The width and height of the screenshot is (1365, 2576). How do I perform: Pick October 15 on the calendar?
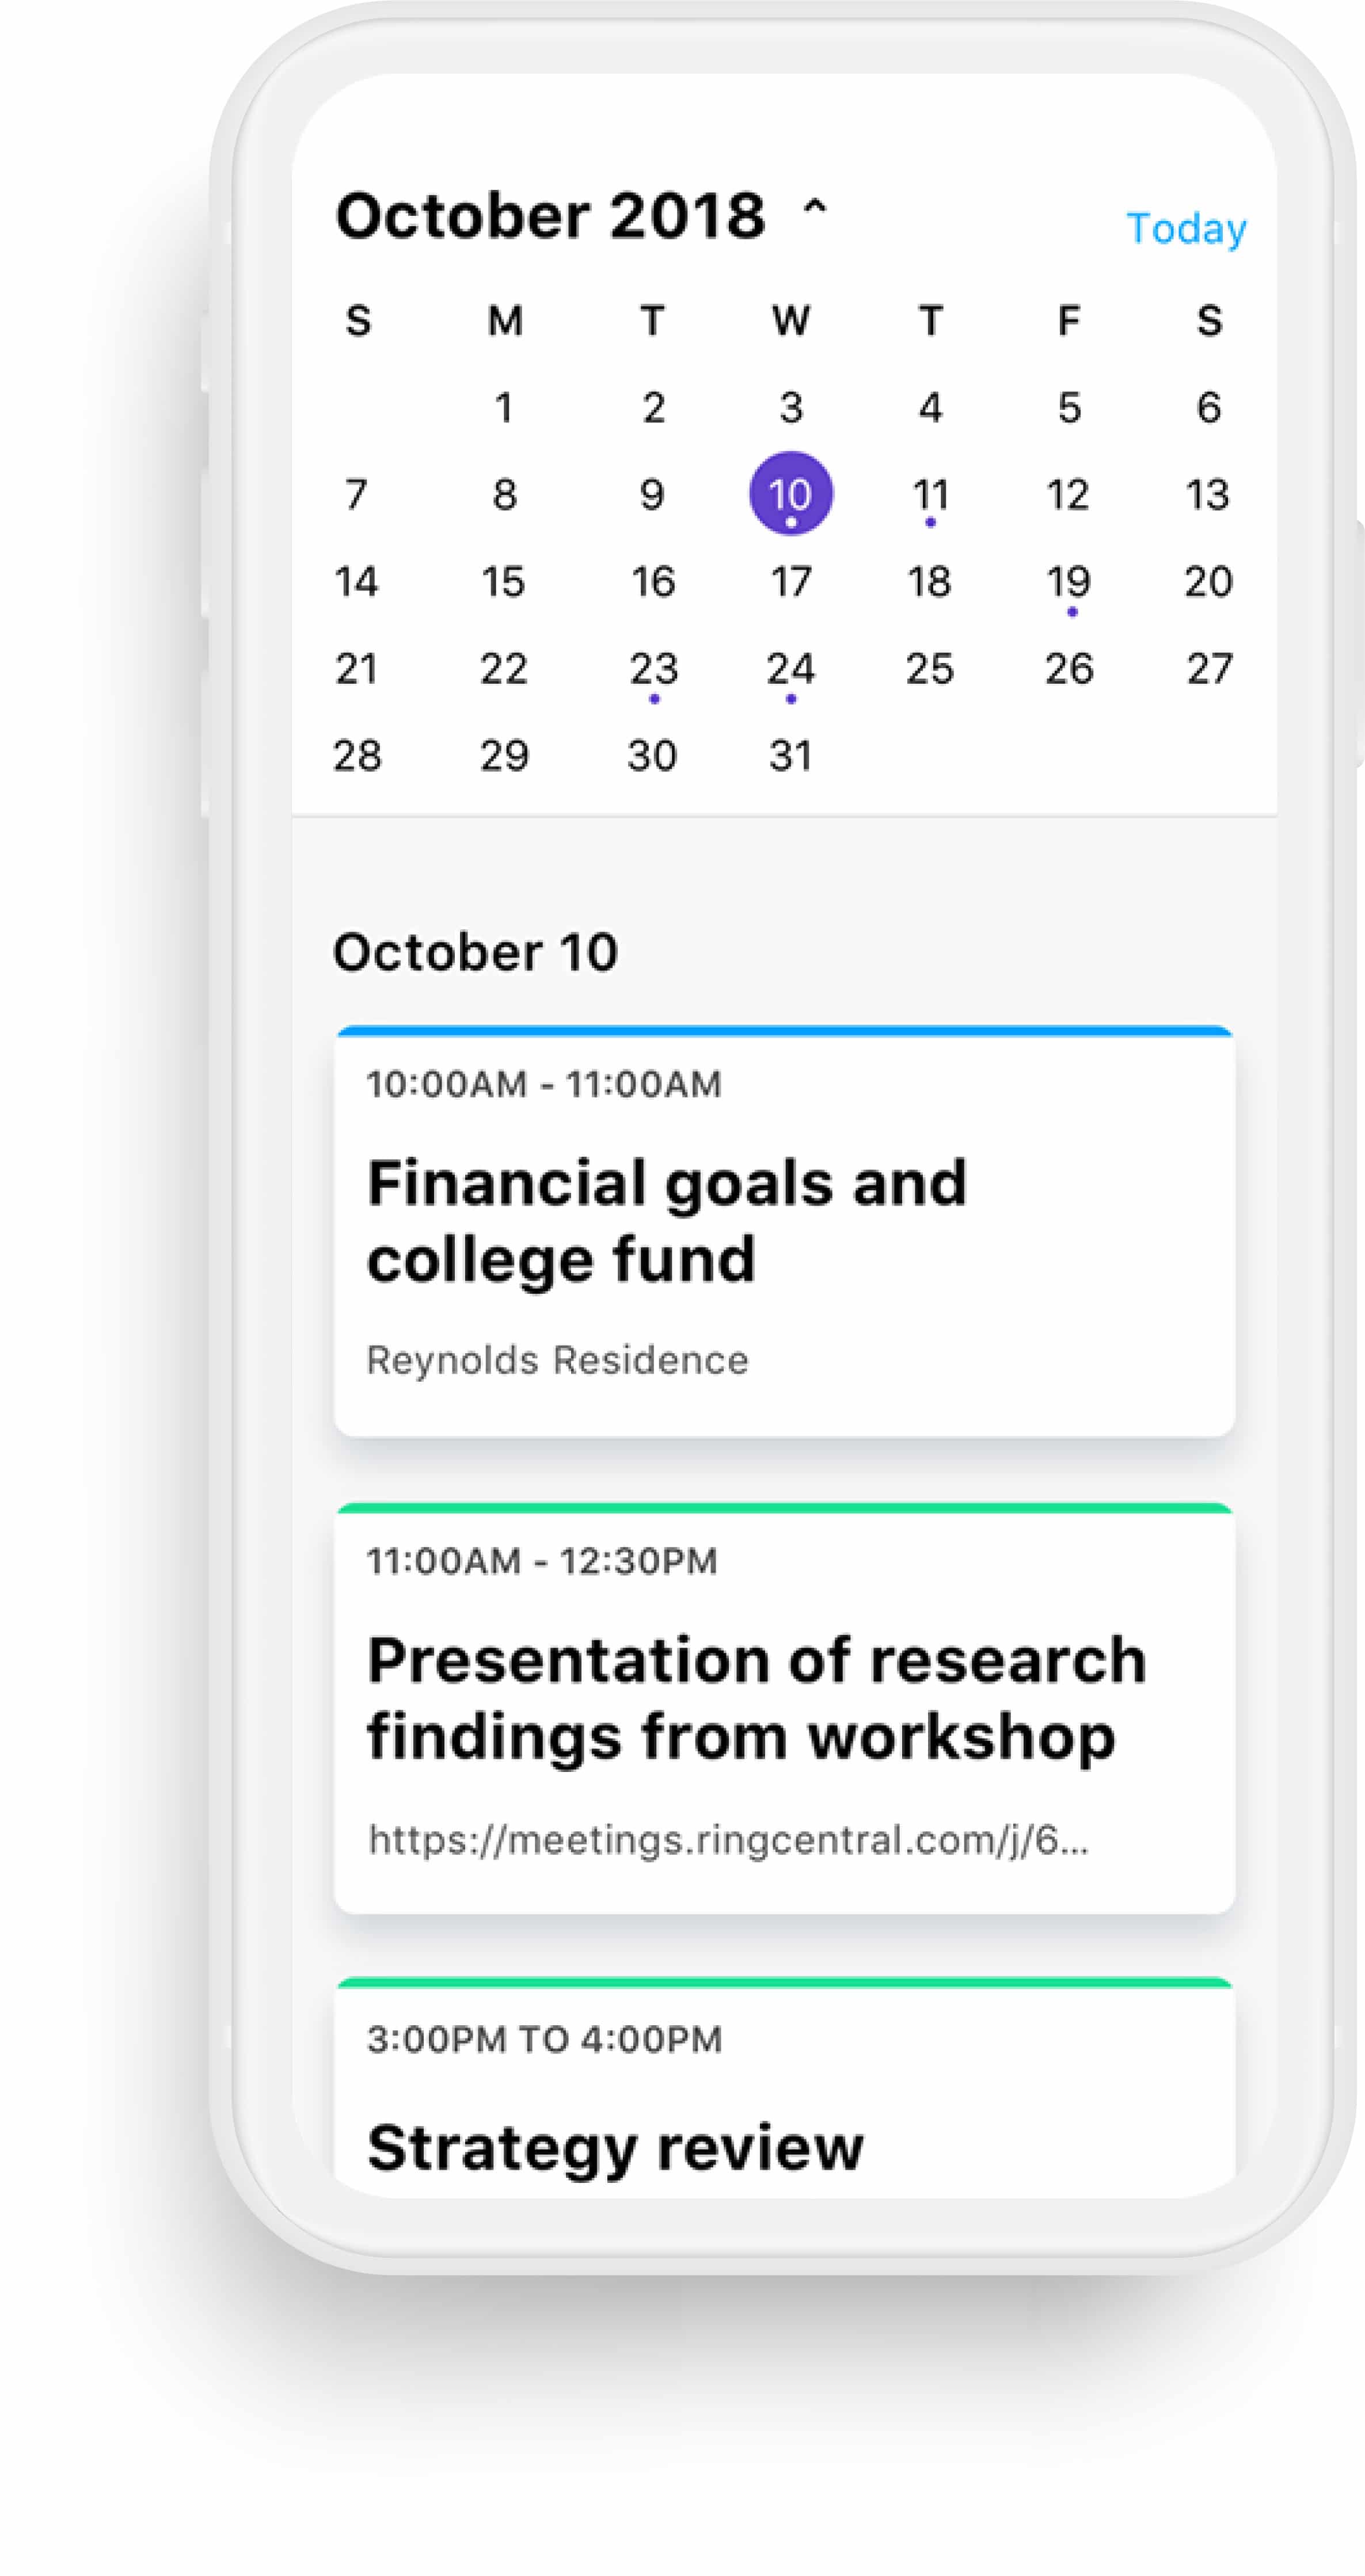[x=503, y=582]
